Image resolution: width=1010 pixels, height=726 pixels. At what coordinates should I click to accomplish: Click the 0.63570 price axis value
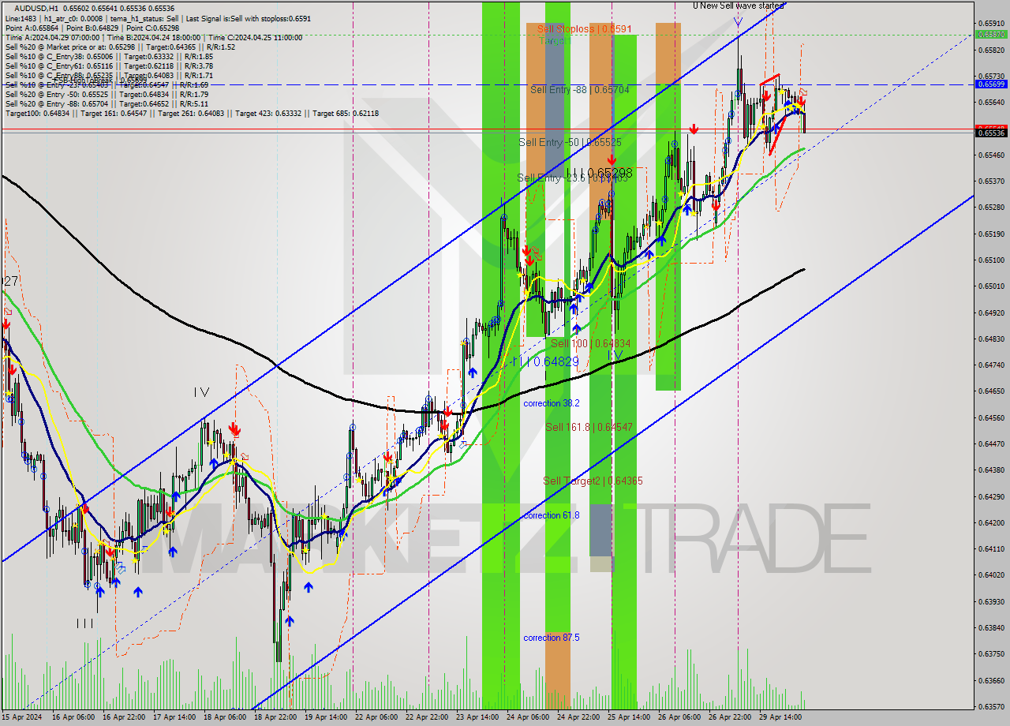(992, 706)
